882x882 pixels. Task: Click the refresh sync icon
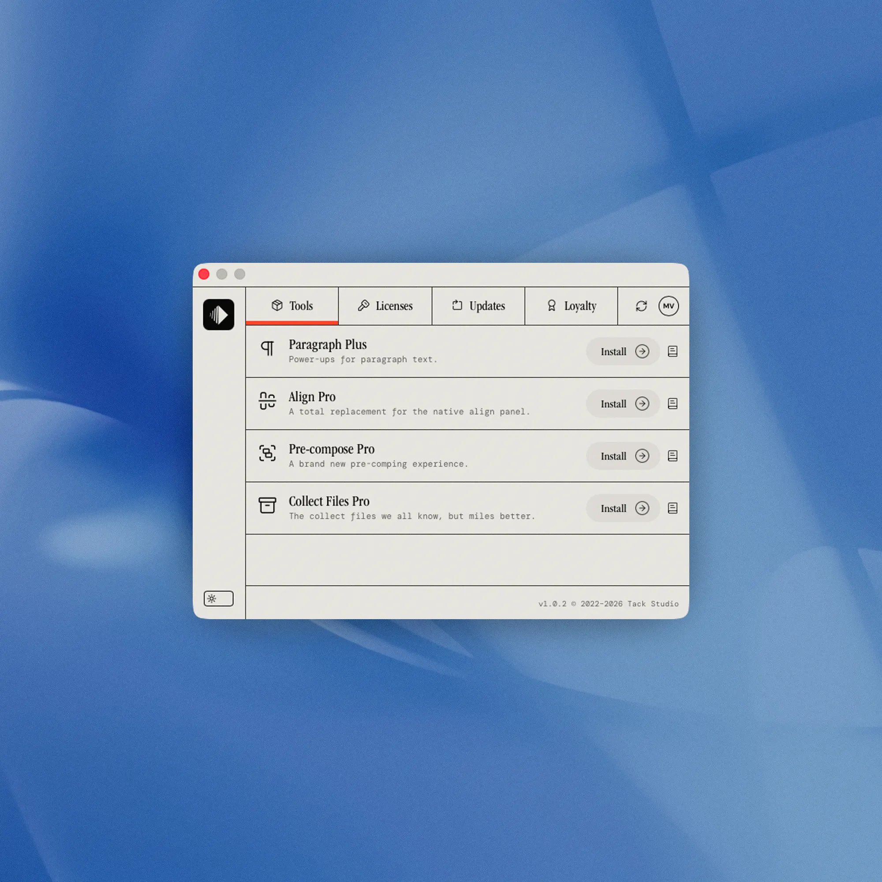[641, 306]
